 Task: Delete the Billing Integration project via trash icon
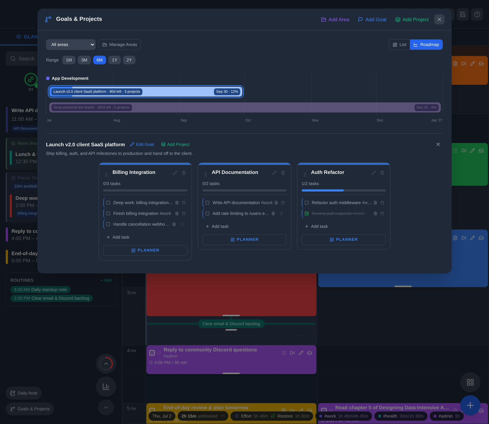pyautogui.click(x=184, y=173)
